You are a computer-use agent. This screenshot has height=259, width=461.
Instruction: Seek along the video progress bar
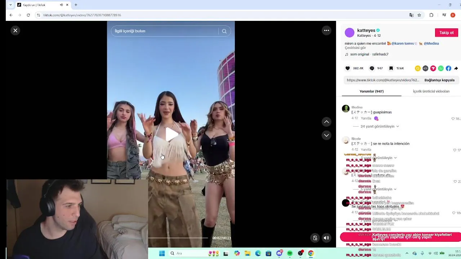click(178, 238)
